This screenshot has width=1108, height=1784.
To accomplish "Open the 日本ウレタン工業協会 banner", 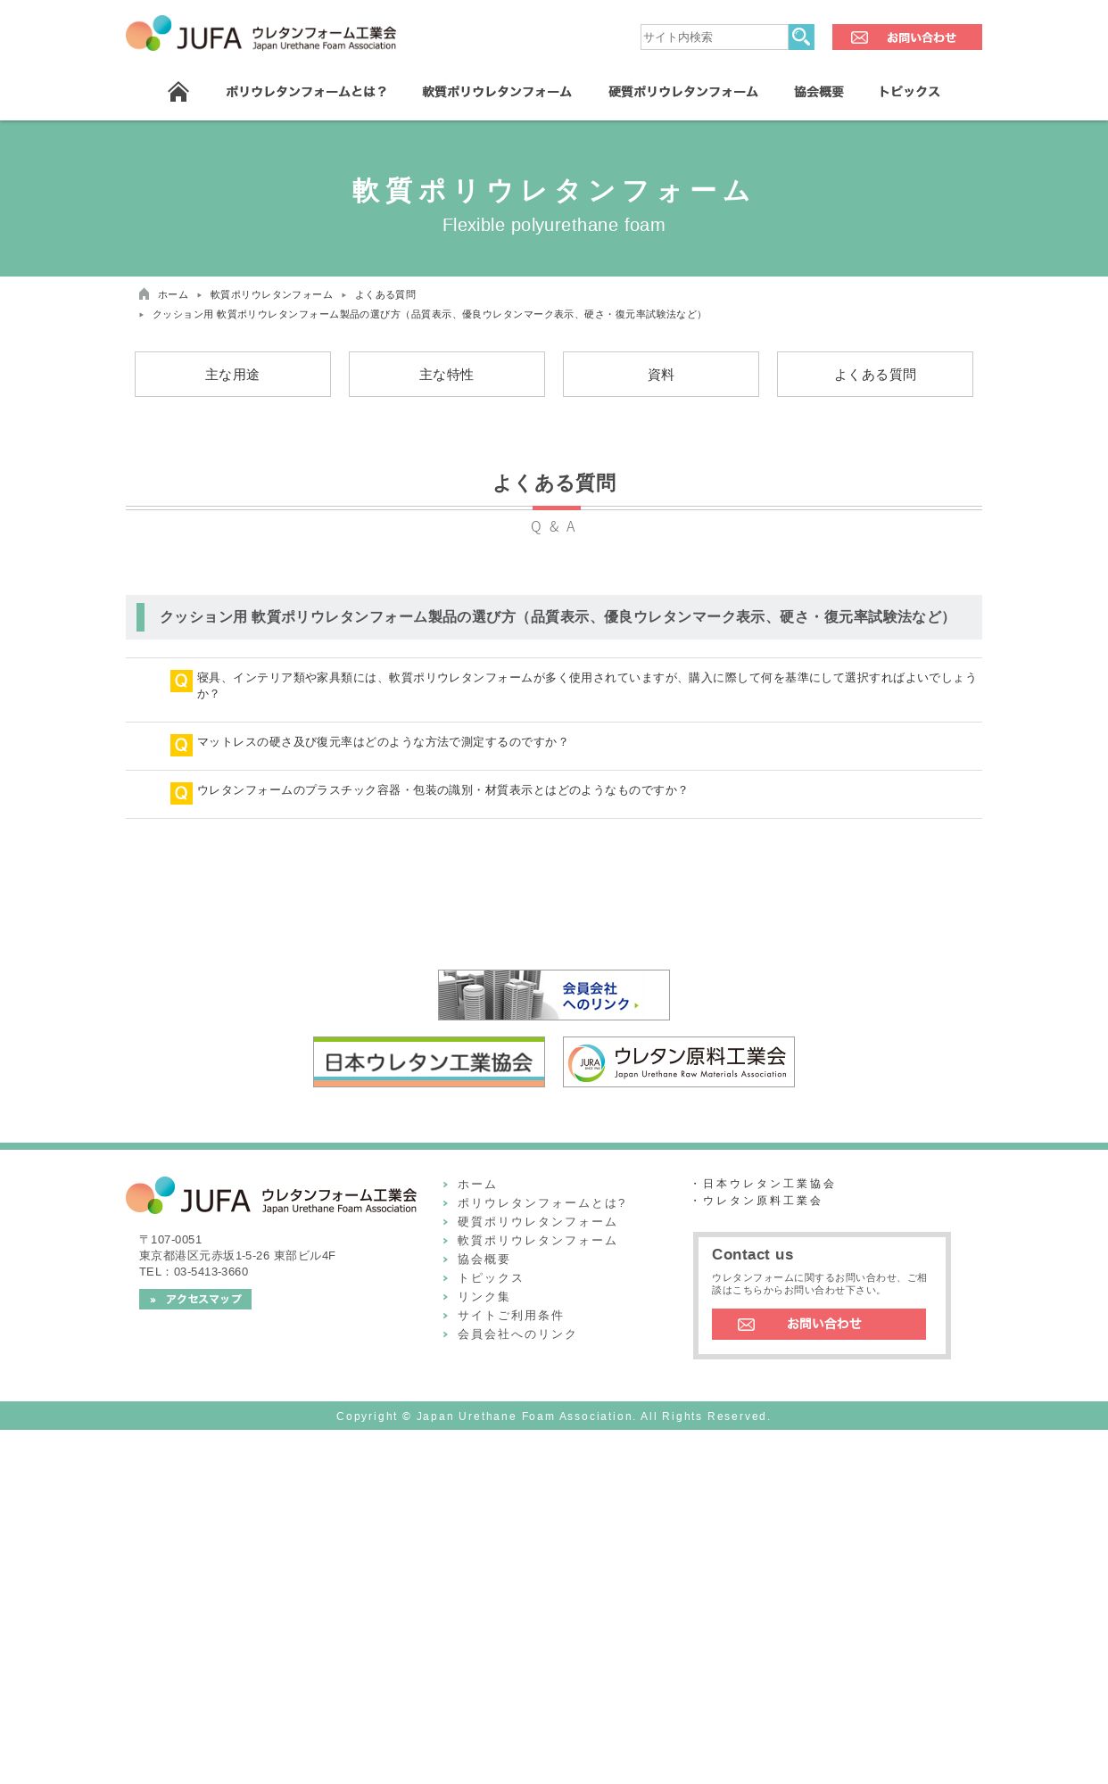I will (x=429, y=1061).
